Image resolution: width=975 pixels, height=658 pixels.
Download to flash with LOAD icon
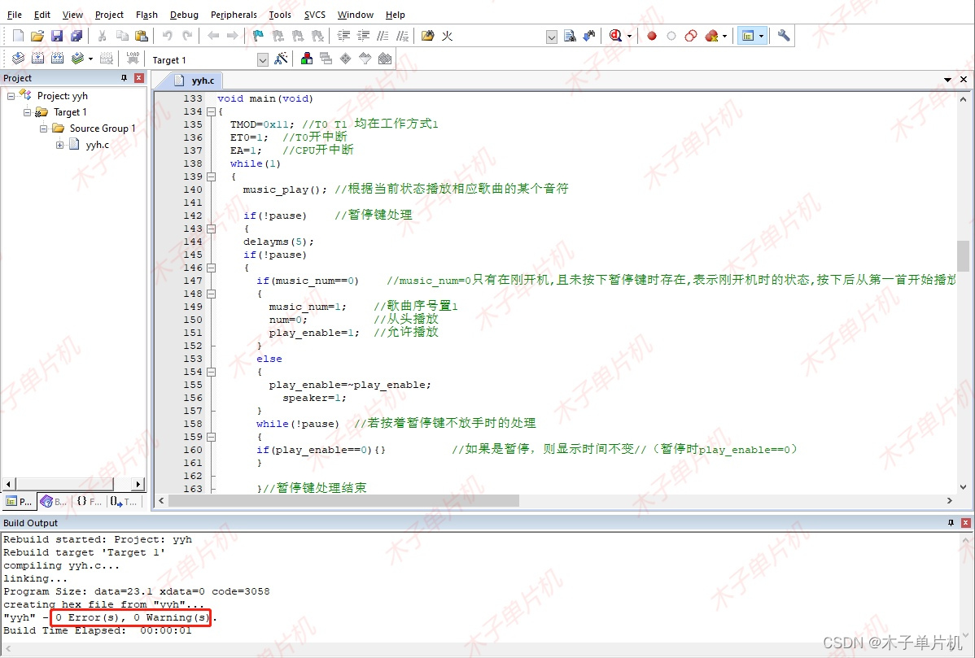tap(133, 59)
